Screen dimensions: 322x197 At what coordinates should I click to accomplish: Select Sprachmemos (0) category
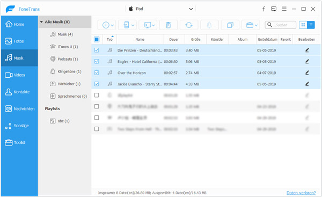tap(68, 96)
